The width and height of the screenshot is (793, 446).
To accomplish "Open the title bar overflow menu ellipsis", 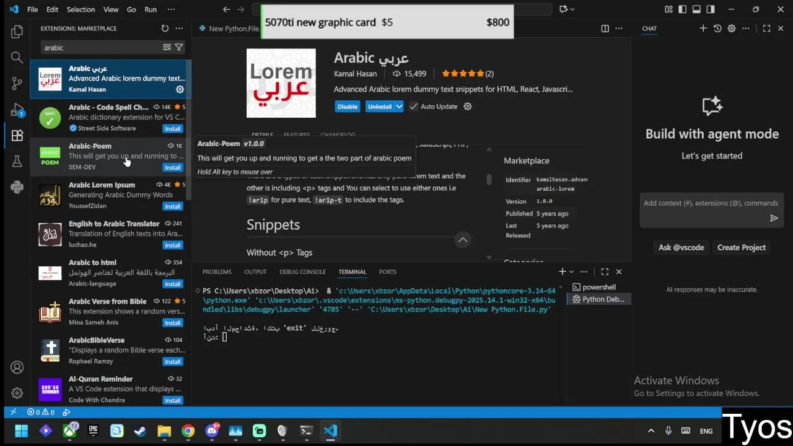I will [171, 9].
